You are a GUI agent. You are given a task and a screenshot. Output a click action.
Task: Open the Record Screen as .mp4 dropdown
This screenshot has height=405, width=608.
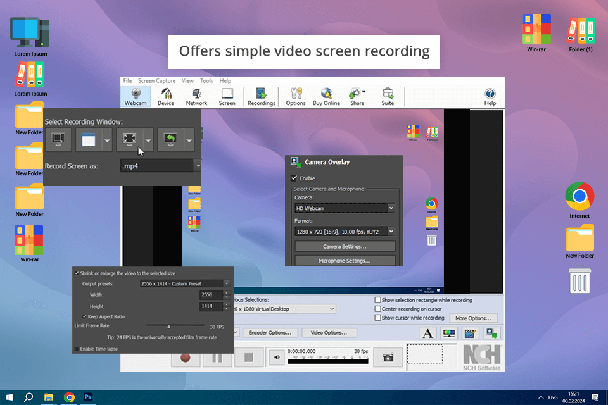pos(198,165)
